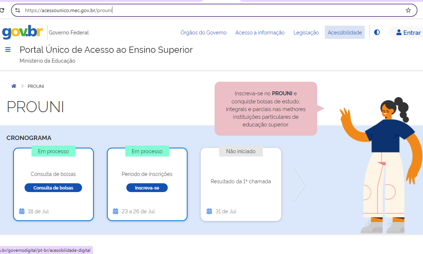The width and height of the screenshot is (423, 254).
Task: Click the 23 a 26 de Jul date
Action: pos(138,211)
